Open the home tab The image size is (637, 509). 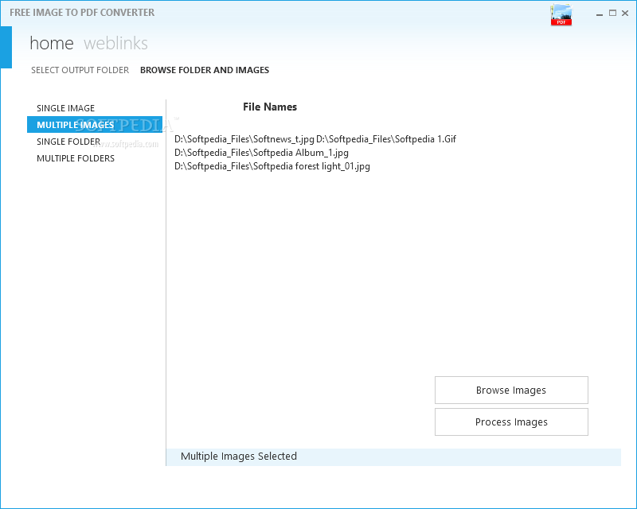tap(52, 43)
